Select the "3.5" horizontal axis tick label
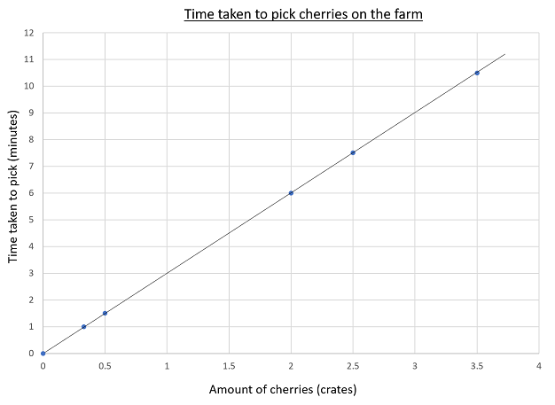The width and height of the screenshot is (555, 405). (477, 365)
